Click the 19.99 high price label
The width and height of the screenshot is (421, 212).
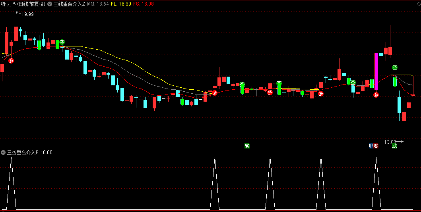(27, 14)
